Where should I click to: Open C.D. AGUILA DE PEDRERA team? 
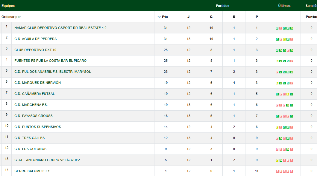tap(35, 39)
